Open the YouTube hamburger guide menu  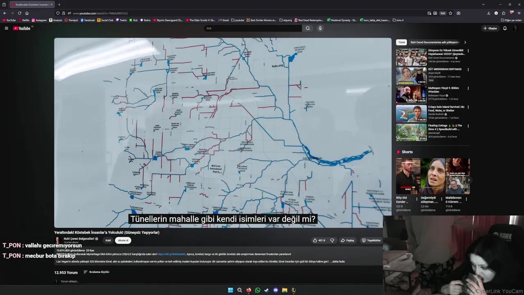(x=6, y=28)
